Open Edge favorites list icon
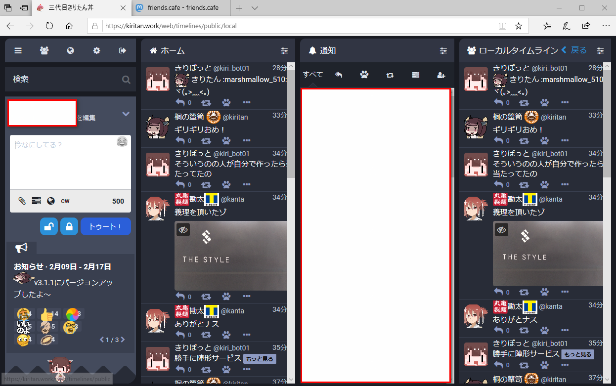This screenshot has height=386, width=616. coord(547,26)
